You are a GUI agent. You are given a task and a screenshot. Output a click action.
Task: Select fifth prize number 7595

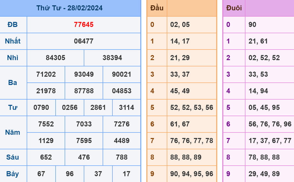tap(84, 140)
